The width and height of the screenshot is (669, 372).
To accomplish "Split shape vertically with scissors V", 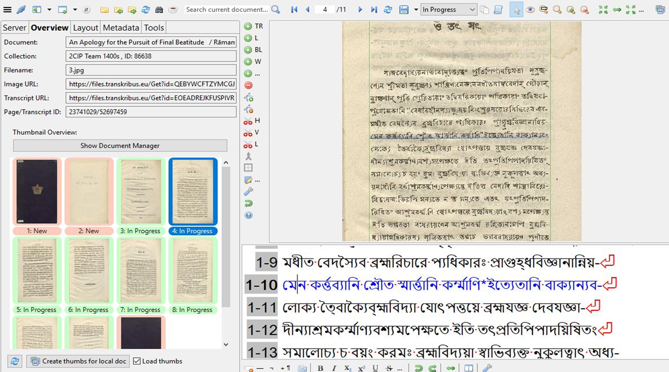I will pyautogui.click(x=252, y=133).
